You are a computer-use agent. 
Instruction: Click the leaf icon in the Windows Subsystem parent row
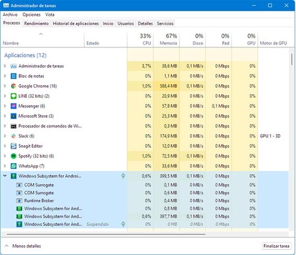point(123,176)
